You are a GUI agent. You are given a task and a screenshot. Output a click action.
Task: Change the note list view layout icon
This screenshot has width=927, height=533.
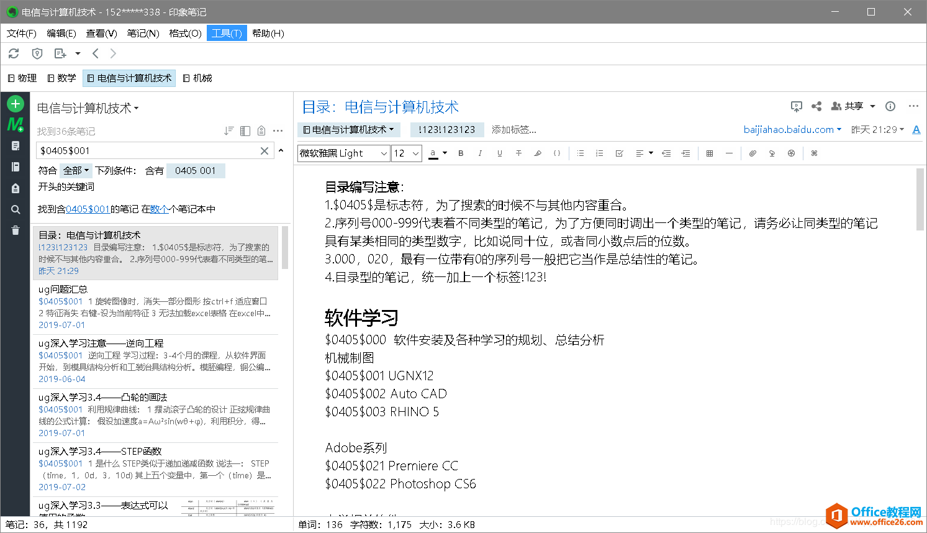245,130
